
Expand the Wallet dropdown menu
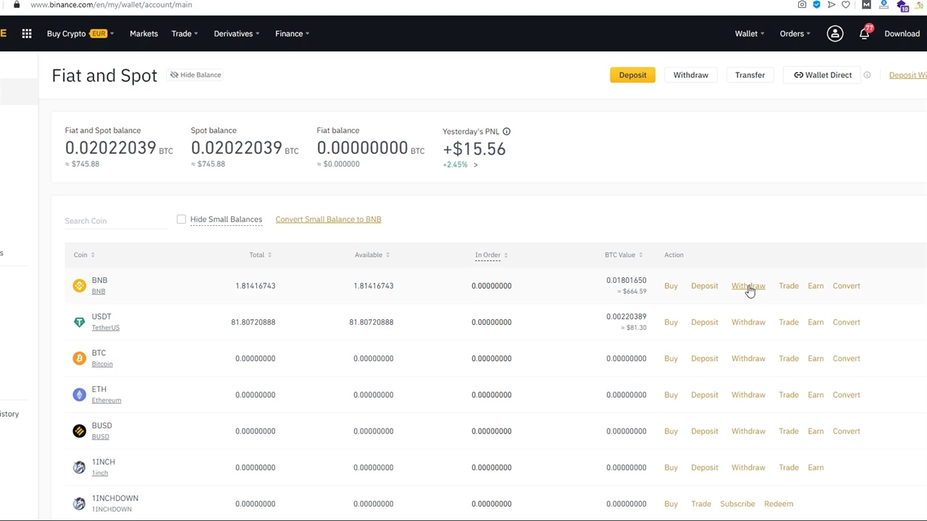pos(750,33)
